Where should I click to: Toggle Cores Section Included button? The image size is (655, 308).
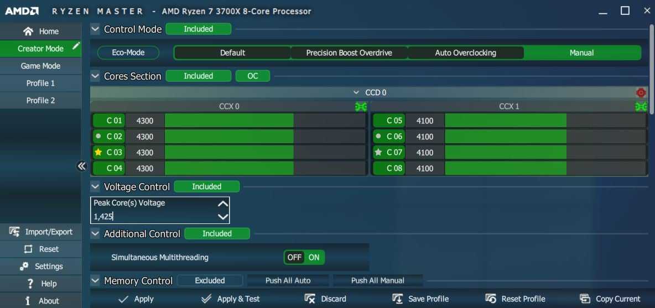[x=198, y=76]
